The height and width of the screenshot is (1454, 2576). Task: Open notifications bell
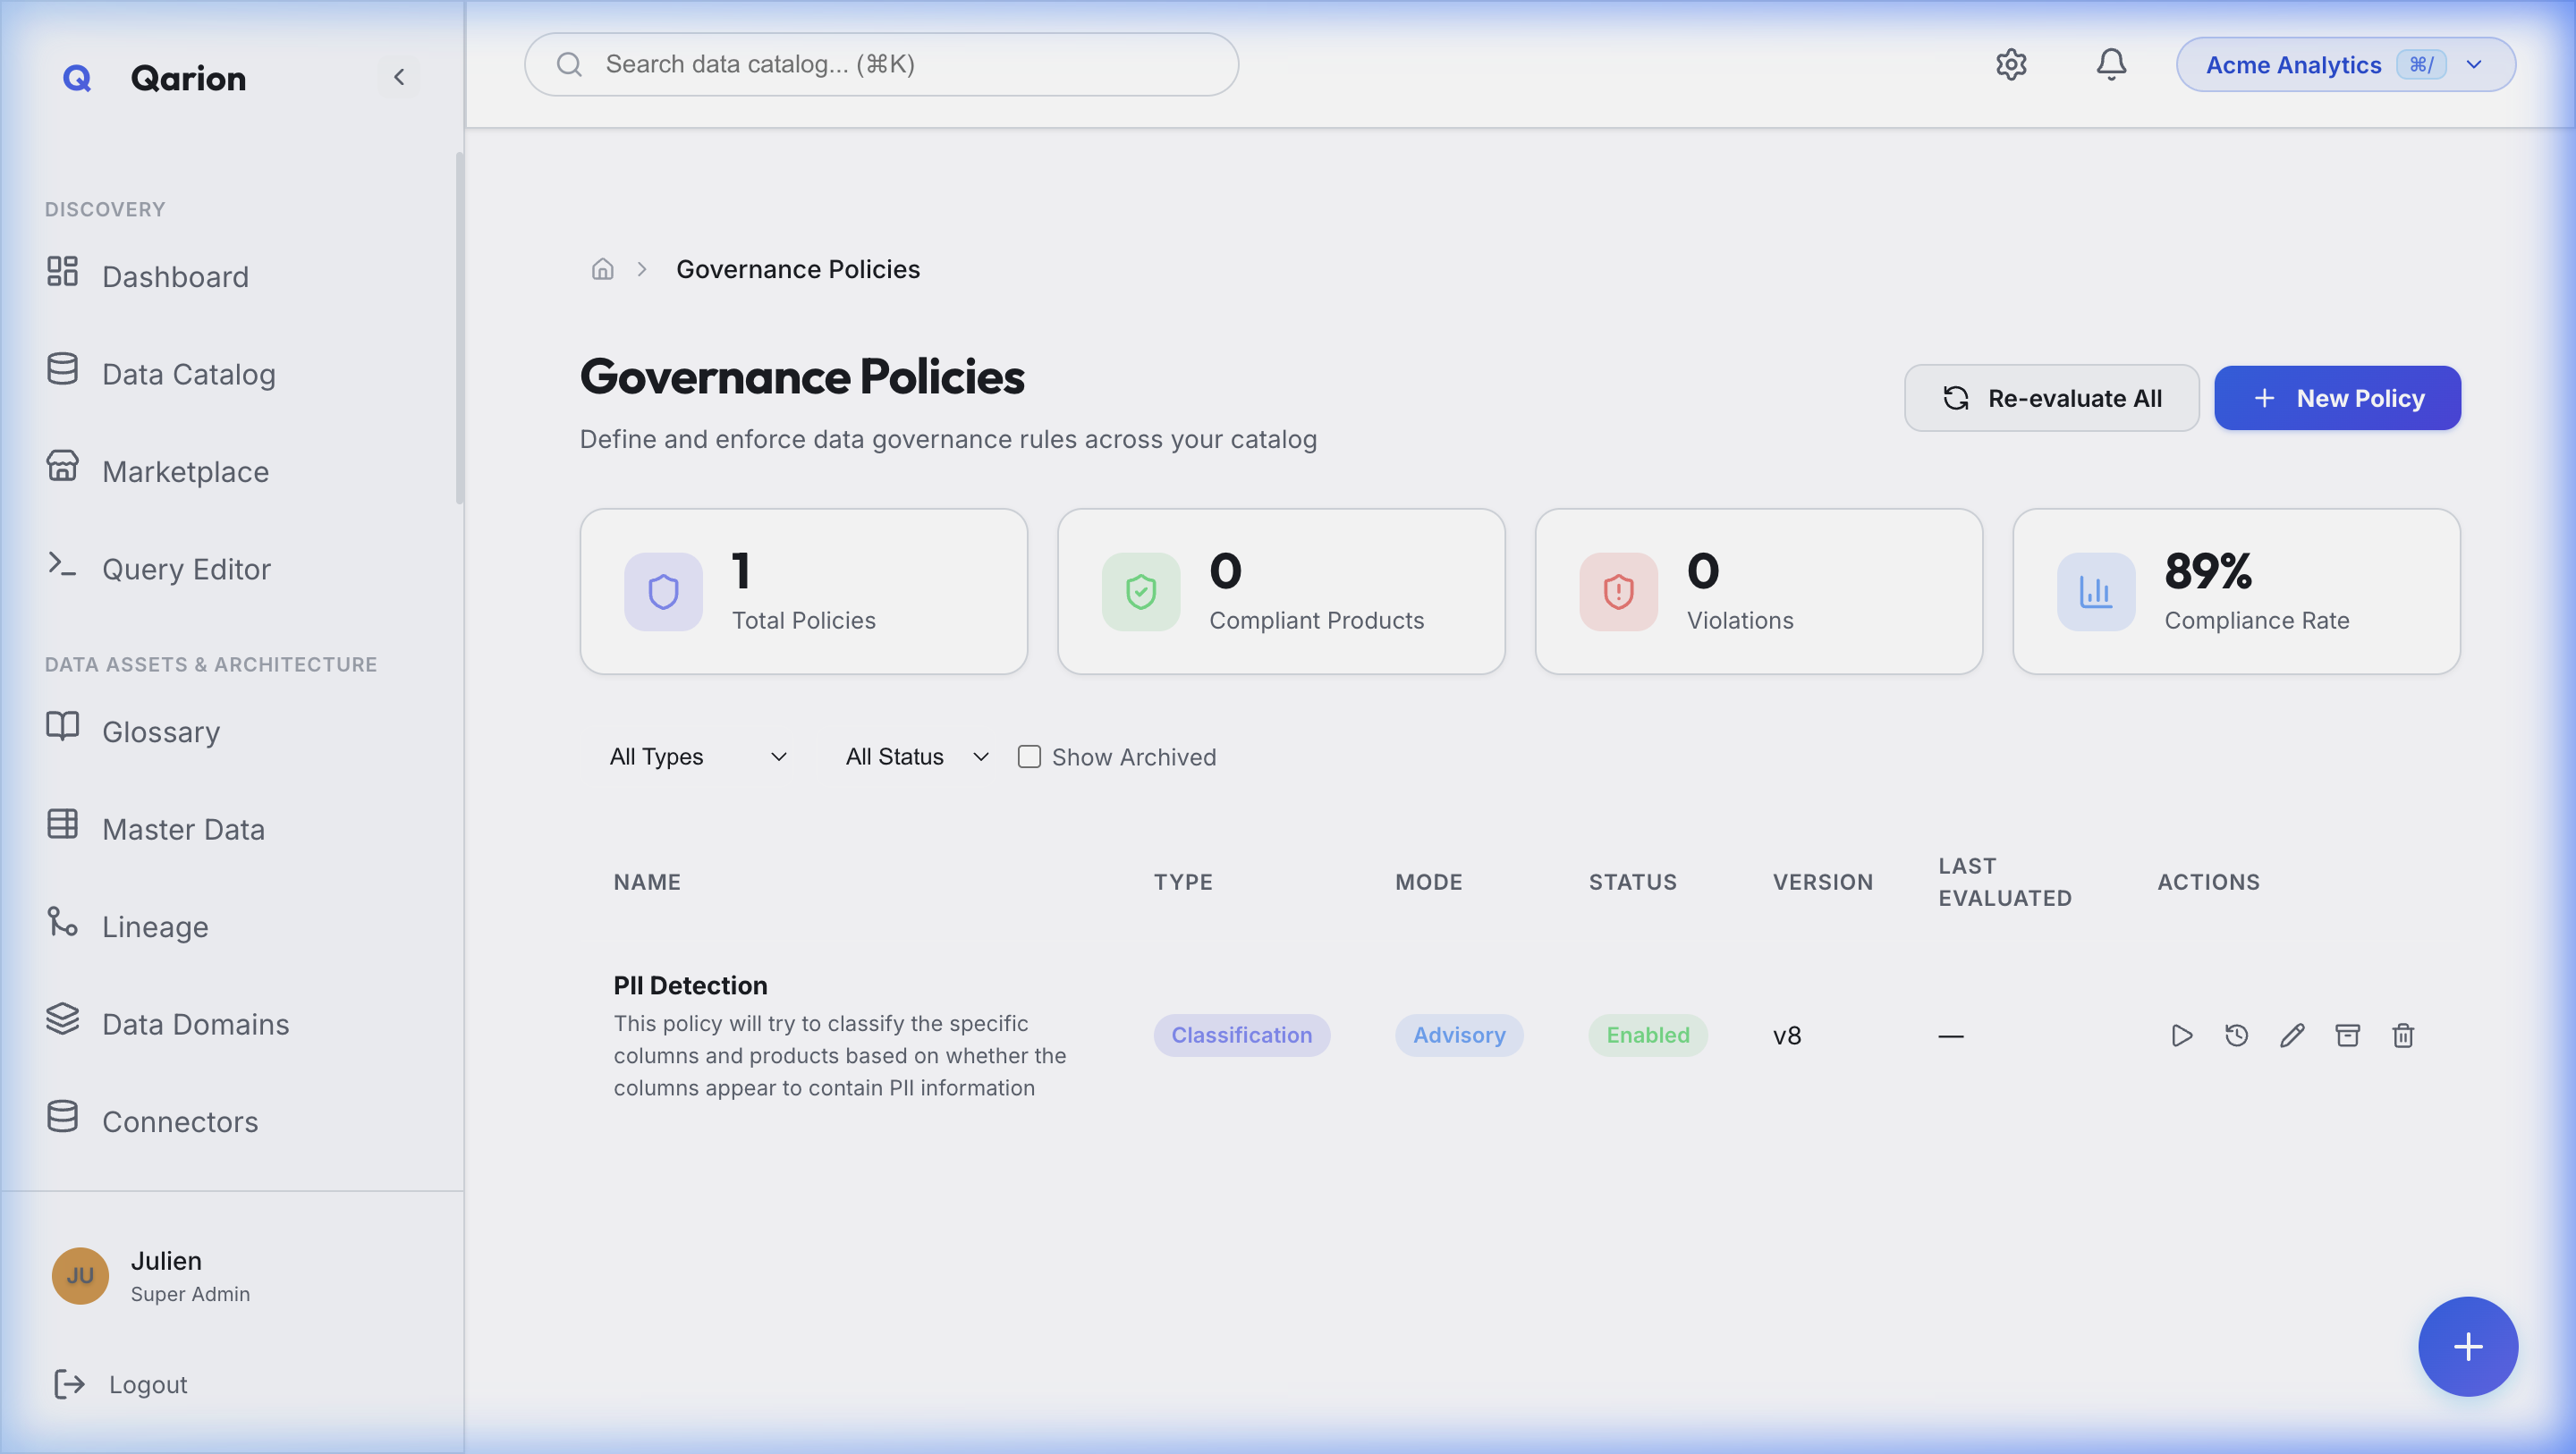2111,64
